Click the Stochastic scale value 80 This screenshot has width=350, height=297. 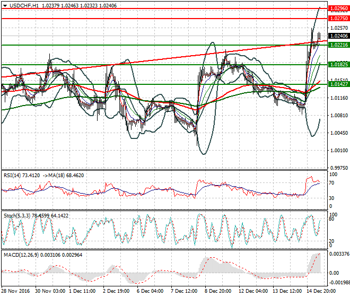[332, 219]
